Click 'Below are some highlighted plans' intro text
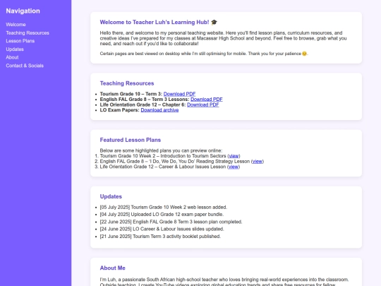 pos(161,150)
